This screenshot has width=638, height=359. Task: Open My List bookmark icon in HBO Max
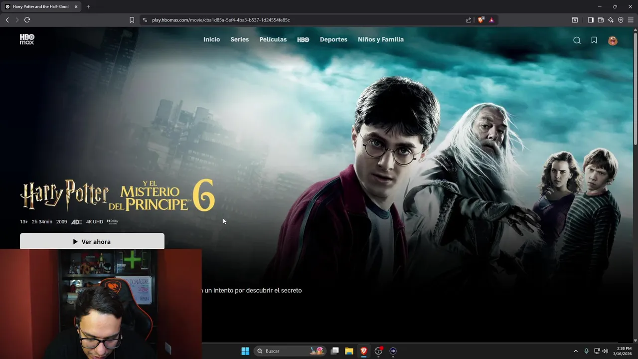click(594, 40)
